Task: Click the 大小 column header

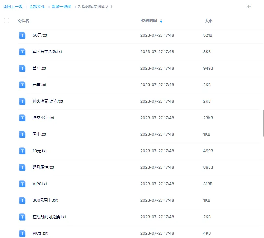Action: (x=209, y=21)
